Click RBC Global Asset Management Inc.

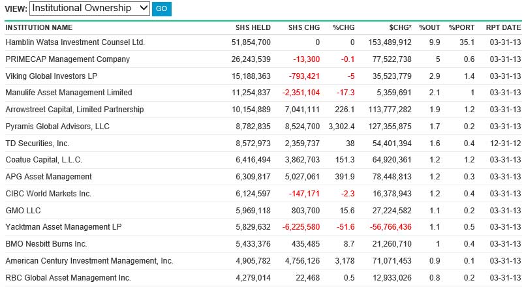[68, 277]
